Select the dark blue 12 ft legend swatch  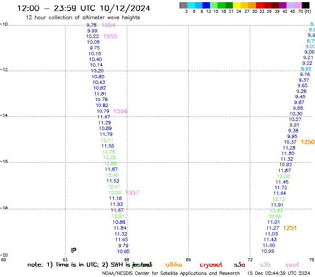click(x=206, y=5)
